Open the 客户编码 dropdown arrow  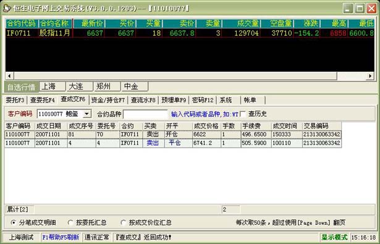pyautogui.click(x=87, y=114)
